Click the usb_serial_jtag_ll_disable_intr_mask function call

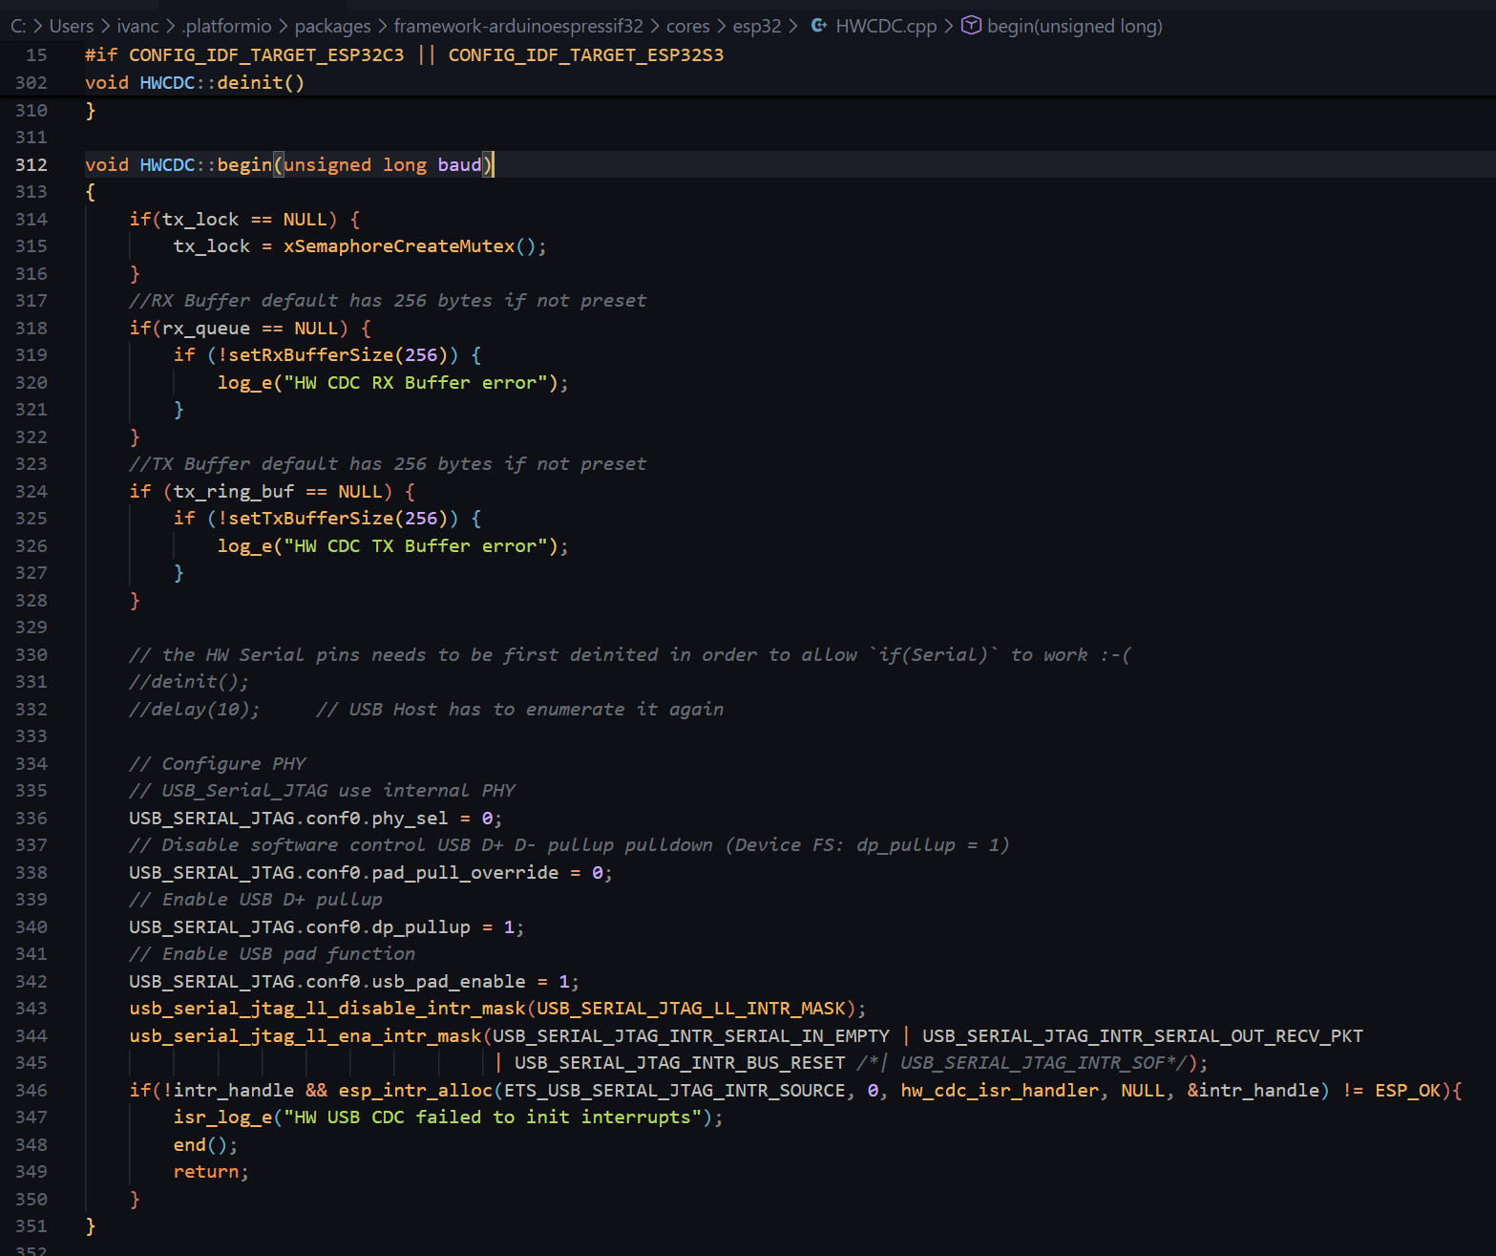[x=327, y=1008]
